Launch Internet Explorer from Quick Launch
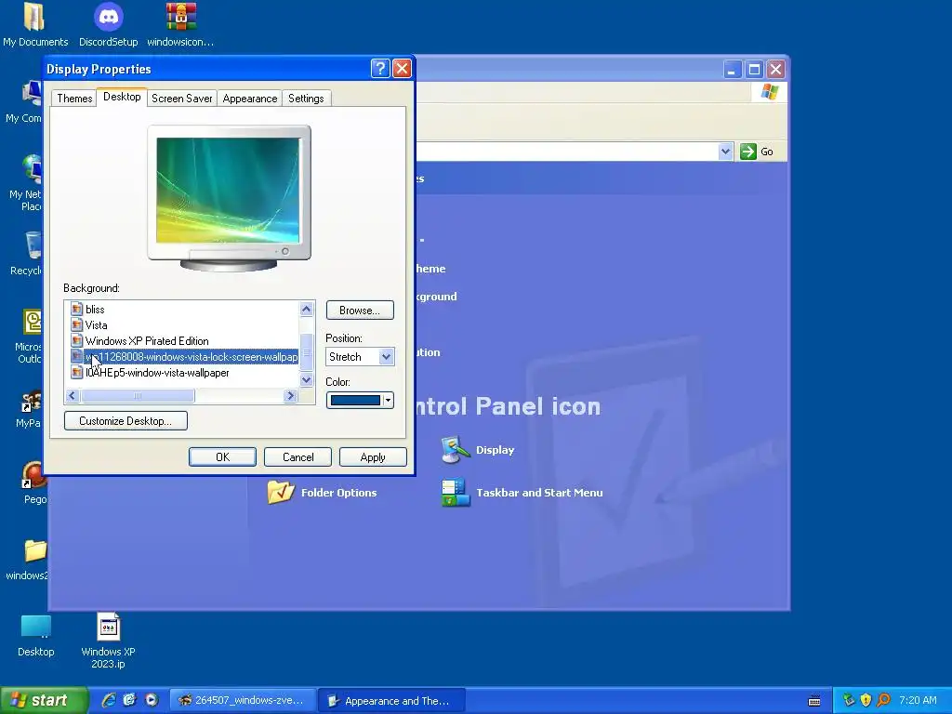952x714 pixels. coord(109,700)
